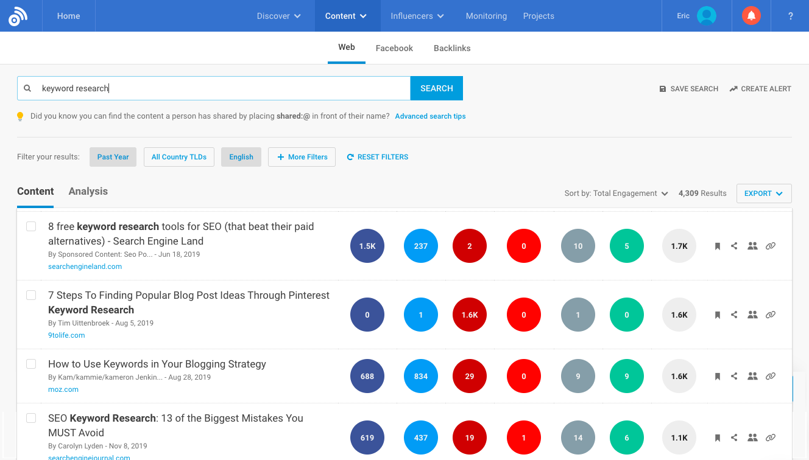The width and height of the screenshot is (809, 460).
Task: Click the 834 Twitter shares circle
Action: click(x=421, y=377)
